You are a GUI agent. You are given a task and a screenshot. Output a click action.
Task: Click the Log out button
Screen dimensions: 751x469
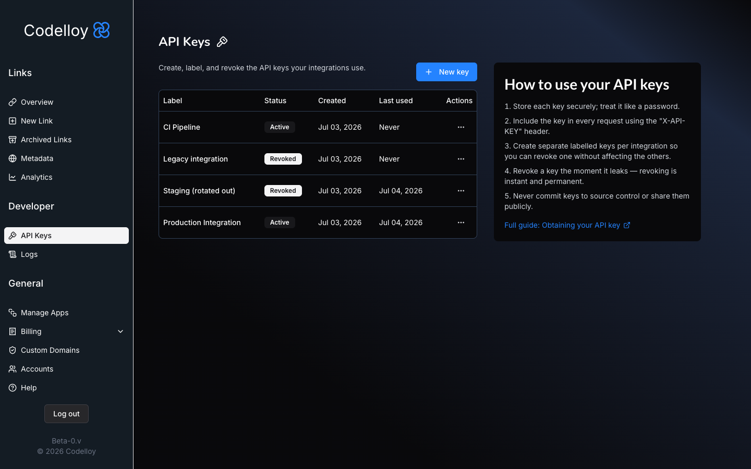[x=66, y=414]
